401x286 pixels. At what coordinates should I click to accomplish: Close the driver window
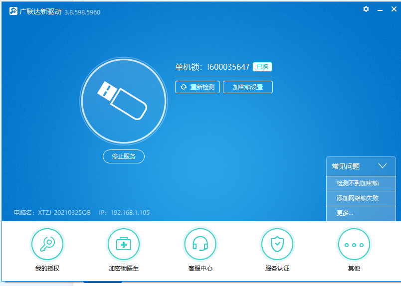[x=394, y=9]
